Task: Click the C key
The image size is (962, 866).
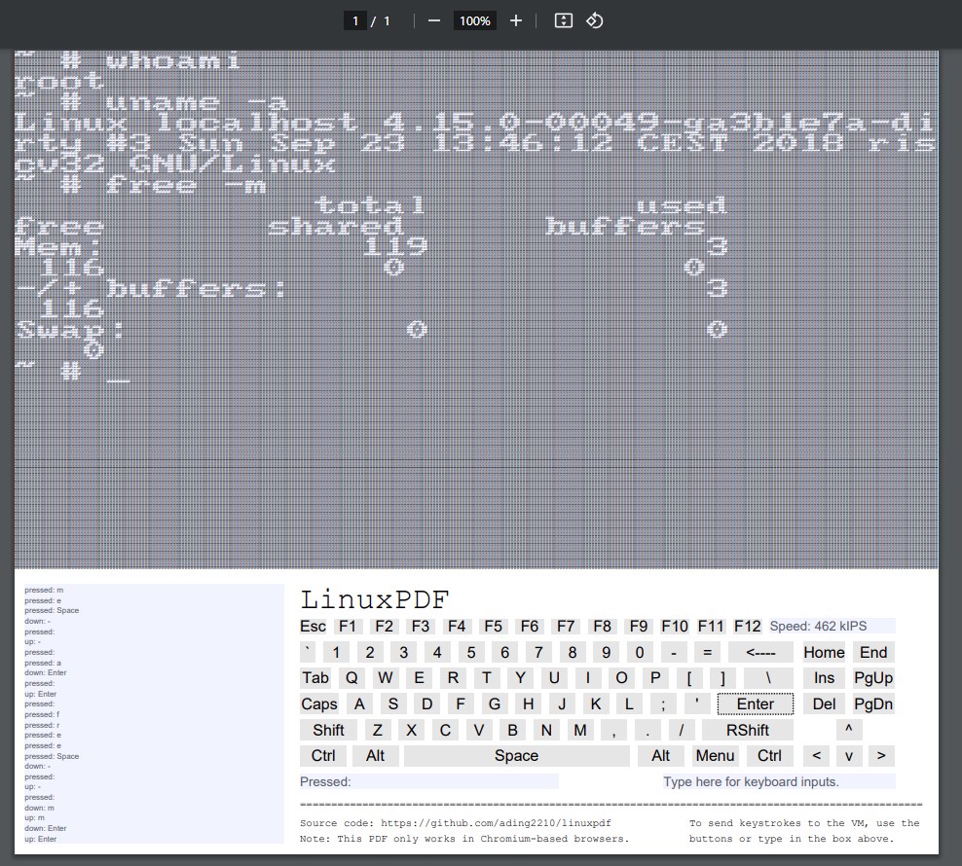Action: pos(445,730)
